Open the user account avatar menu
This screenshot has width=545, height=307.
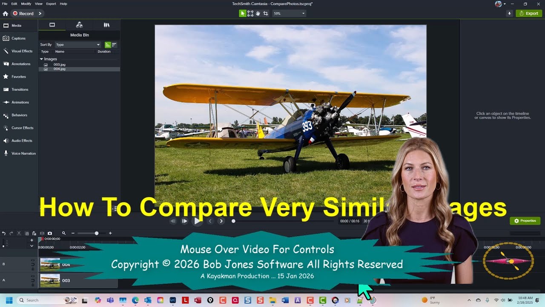500,4
